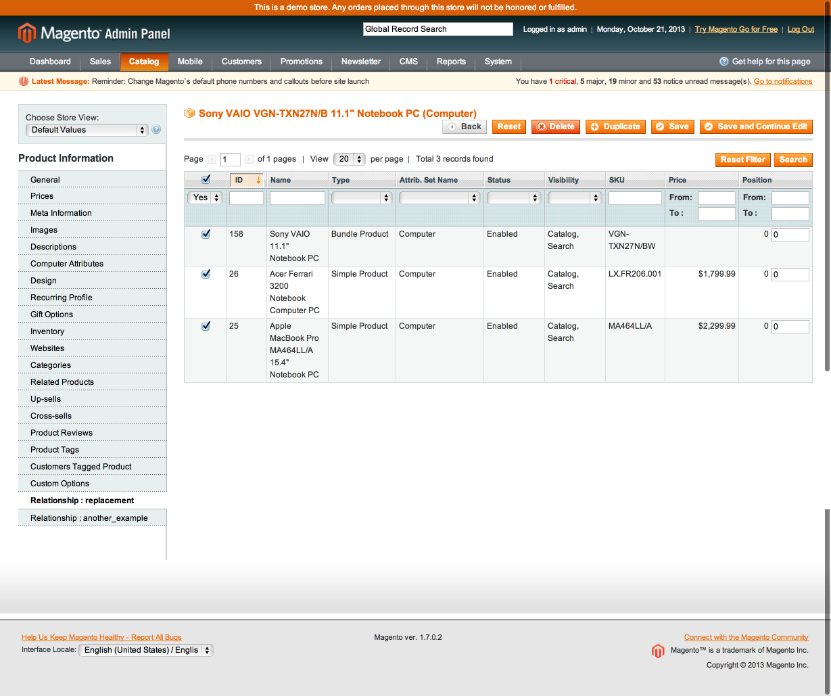Focus the Global Record Search field
831x696 pixels.
pyautogui.click(x=438, y=29)
